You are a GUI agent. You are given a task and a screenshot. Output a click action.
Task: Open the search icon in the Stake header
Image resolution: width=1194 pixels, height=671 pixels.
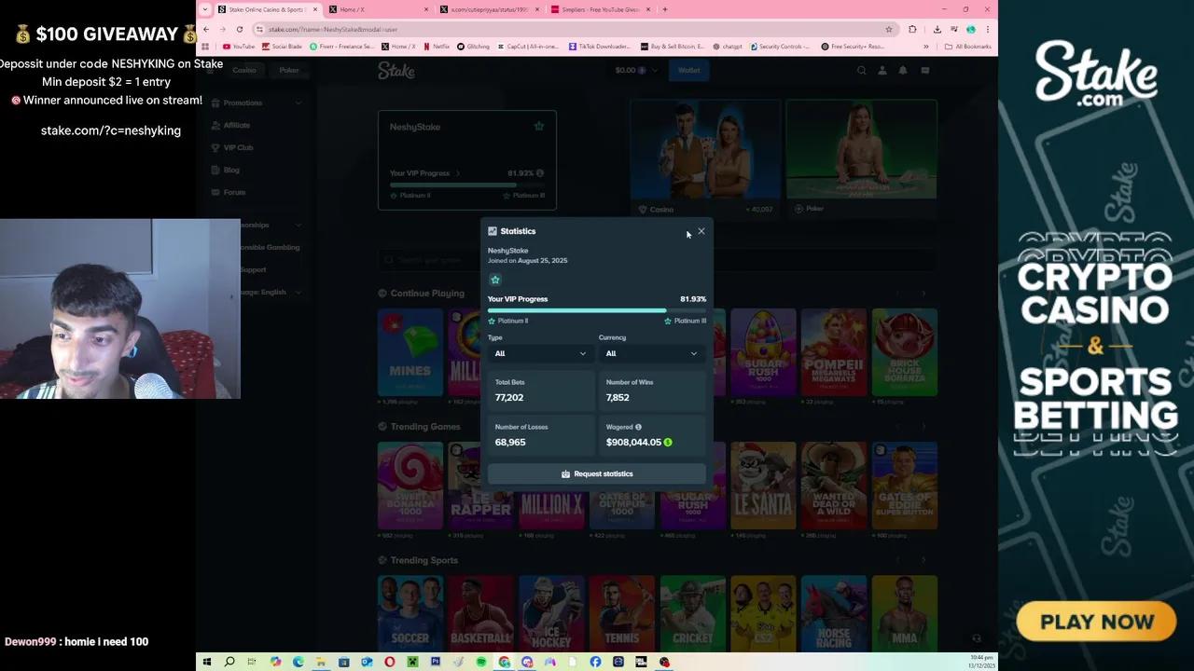pos(861,70)
